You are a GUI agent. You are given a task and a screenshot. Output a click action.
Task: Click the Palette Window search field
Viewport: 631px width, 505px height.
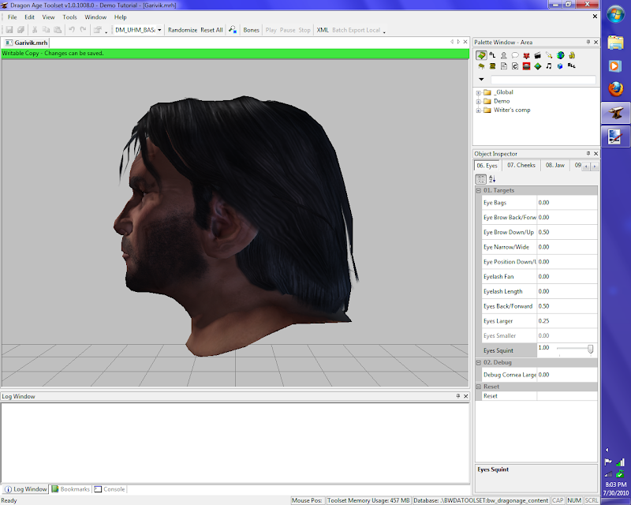(x=543, y=80)
